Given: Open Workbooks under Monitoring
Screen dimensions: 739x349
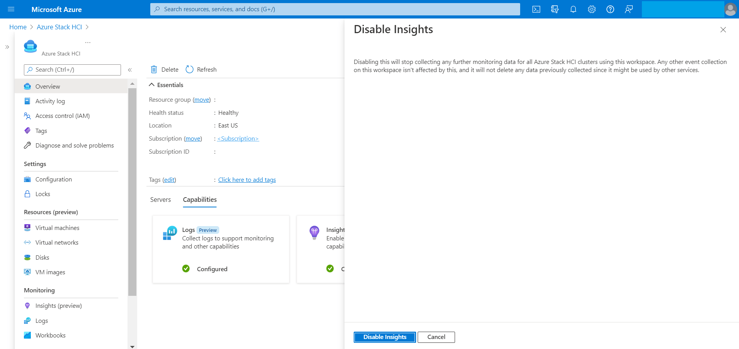Looking at the screenshot, I should point(50,335).
